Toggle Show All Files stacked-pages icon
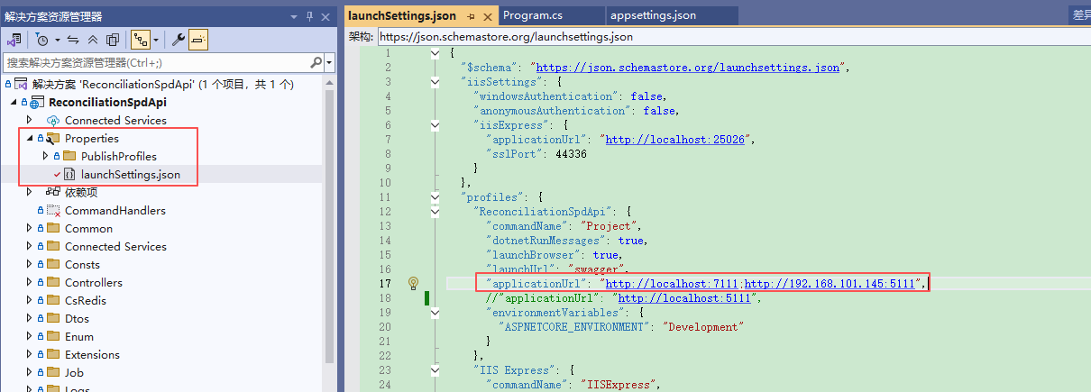Screen dimensions: 1091x392 [112, 40]
